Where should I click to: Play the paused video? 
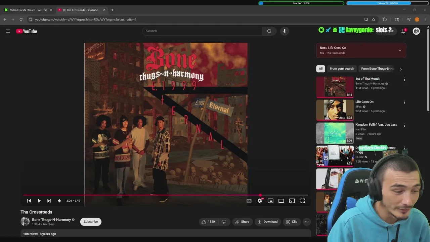point(39,201)
